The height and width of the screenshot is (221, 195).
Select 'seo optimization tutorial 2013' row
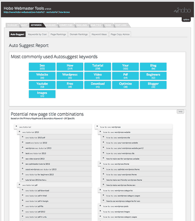(56, 164)
